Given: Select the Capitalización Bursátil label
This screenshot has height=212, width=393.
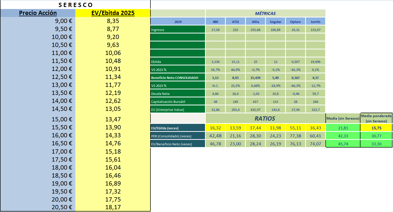Looking at the screenshot, I should click(x=178, y=102).
